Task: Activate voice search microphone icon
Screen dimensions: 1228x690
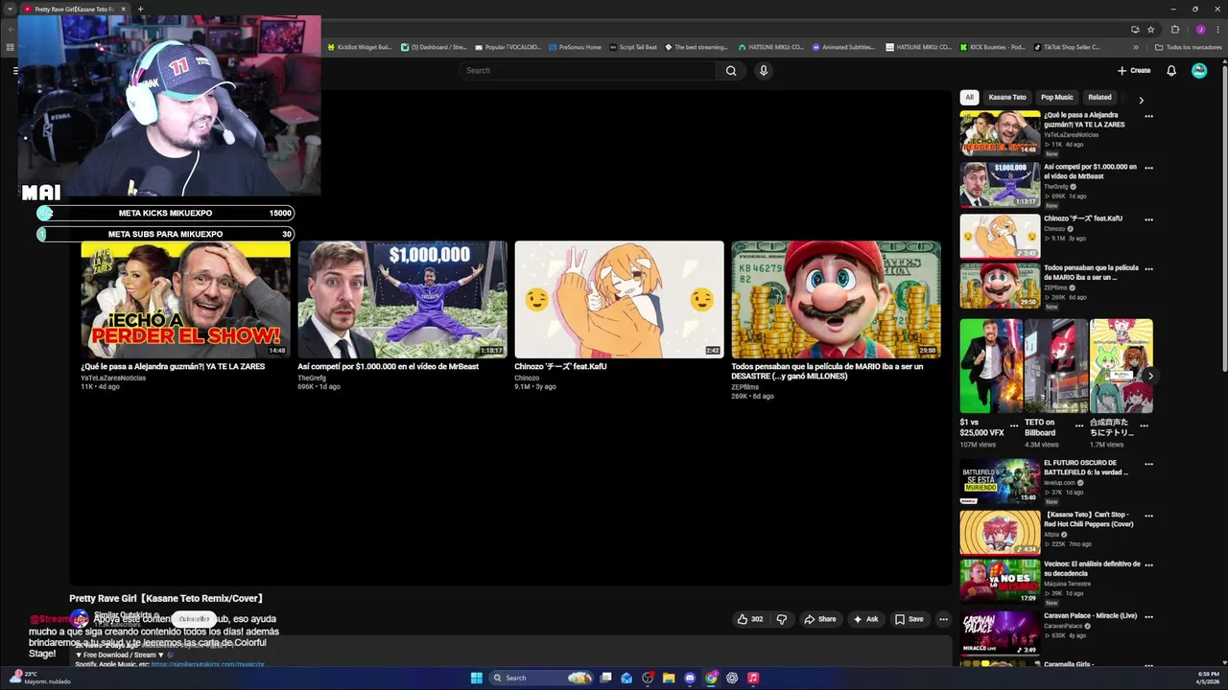Action: click(x=764, y=70)
